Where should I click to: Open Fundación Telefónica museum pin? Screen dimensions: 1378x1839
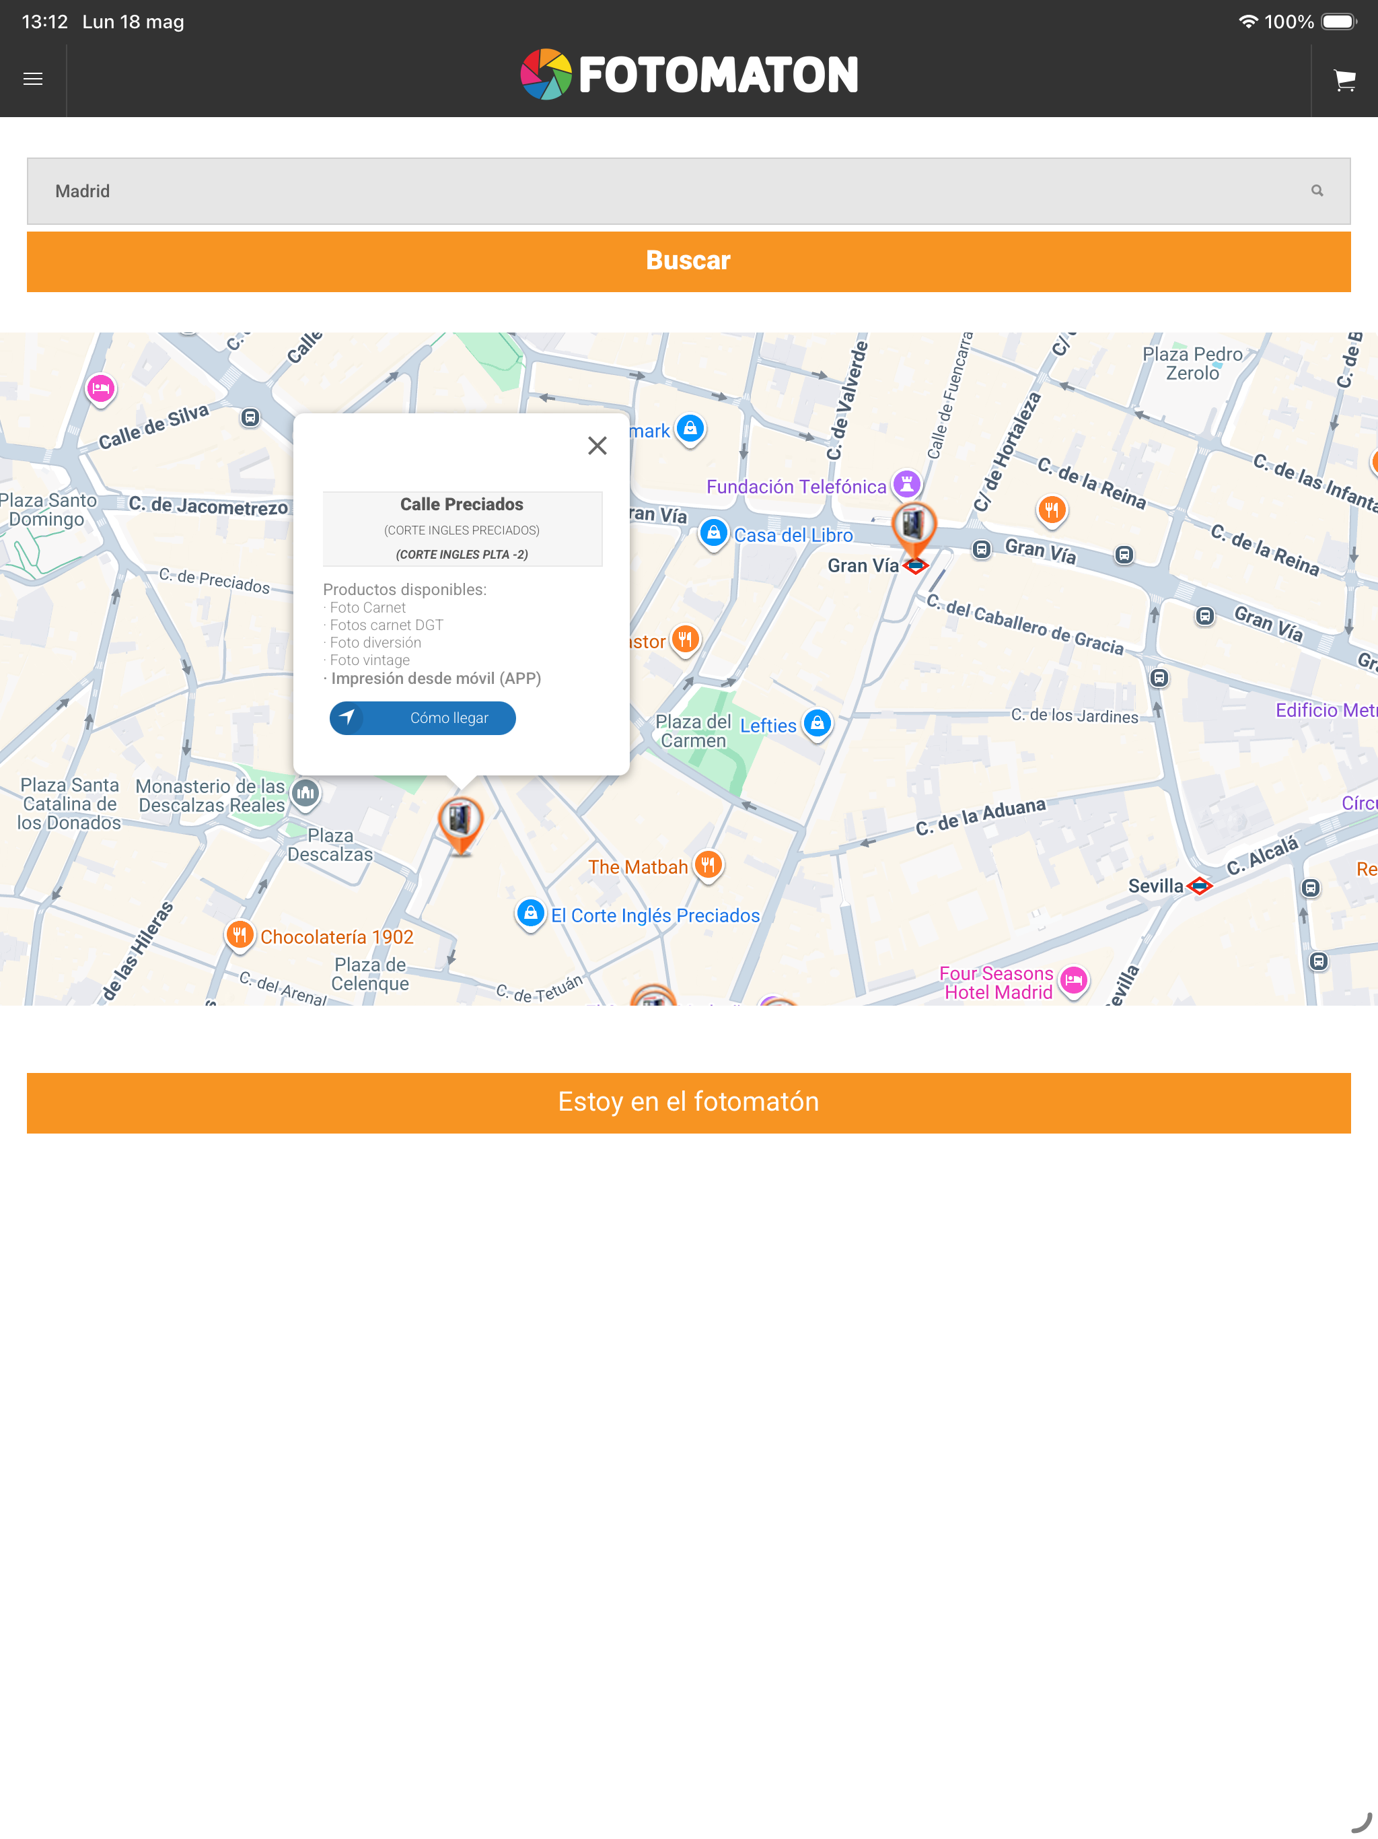(907, 484)
